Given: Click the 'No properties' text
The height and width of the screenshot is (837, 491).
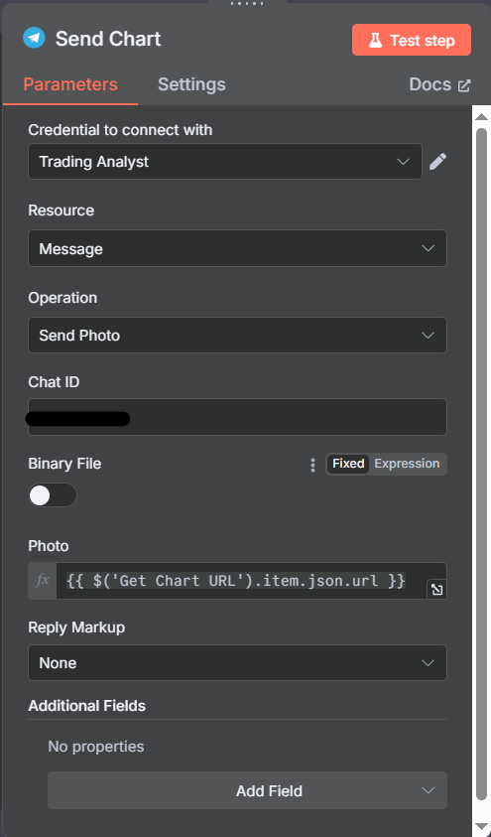Looking at the screenshot, I should coord(96,747).
